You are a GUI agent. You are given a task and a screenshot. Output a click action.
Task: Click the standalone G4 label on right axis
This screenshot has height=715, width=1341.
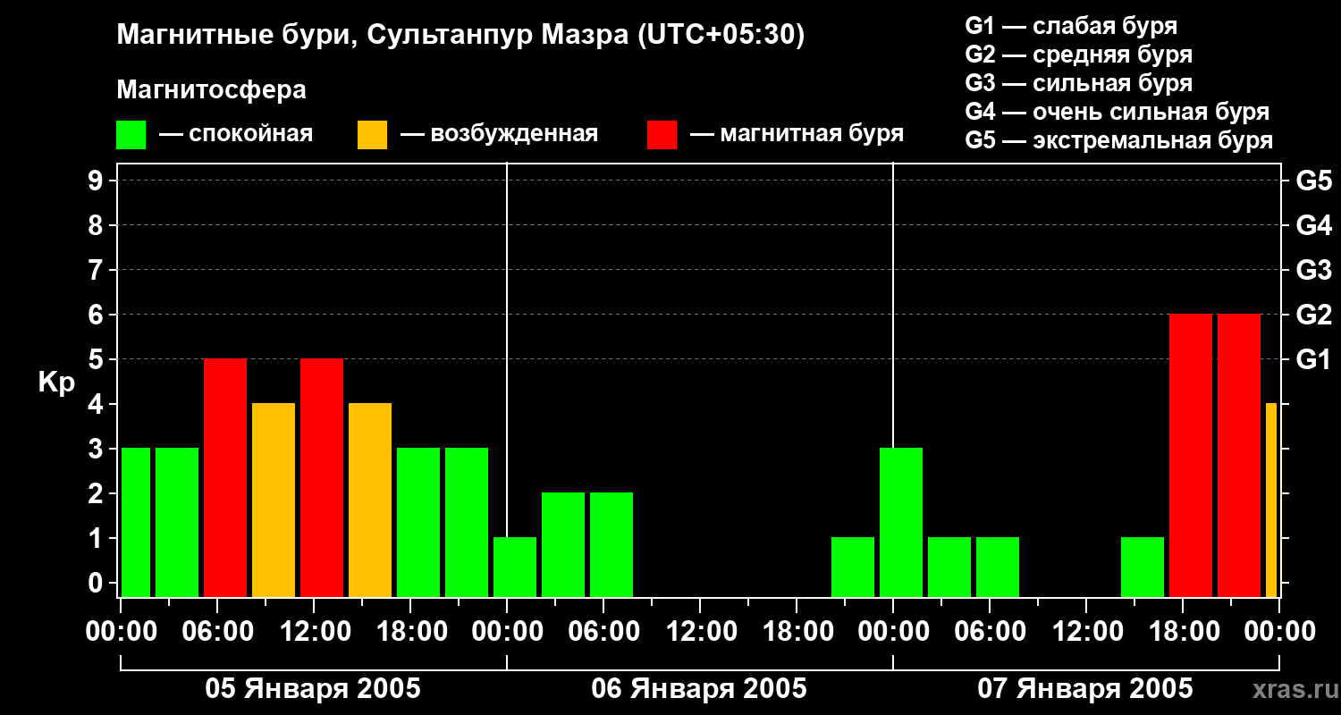point(1313,225)
